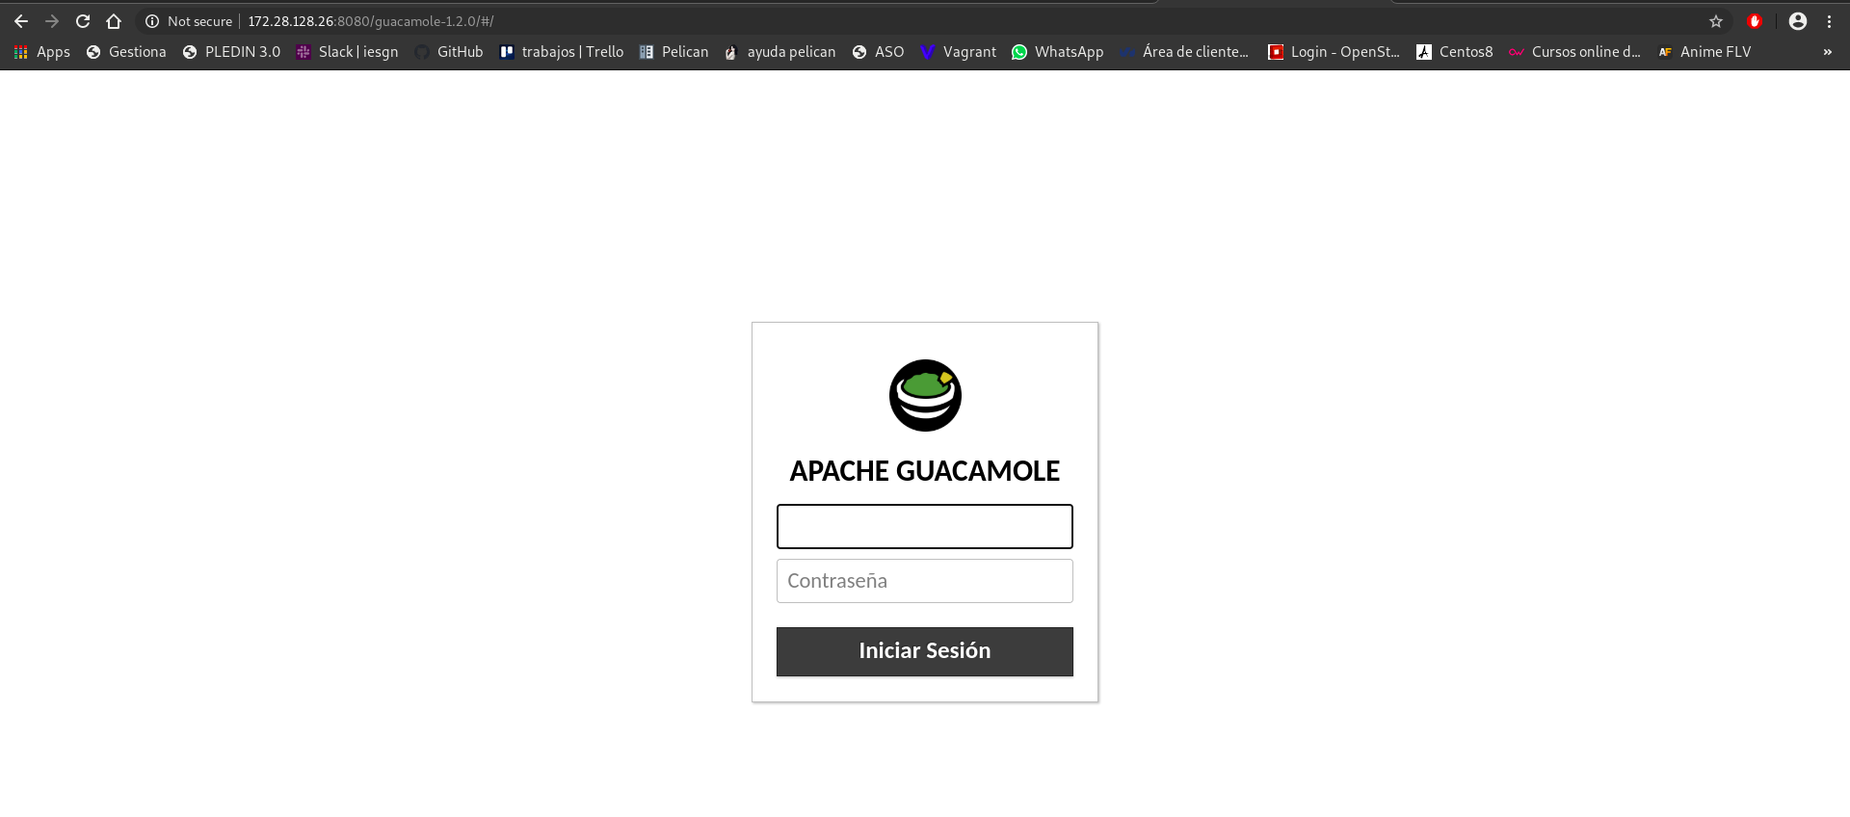Bookmark this page with the star

(x=1716, y=21)
